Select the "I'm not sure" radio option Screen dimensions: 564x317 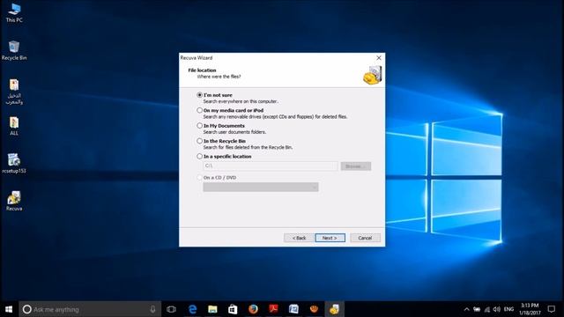click(200, 95)
